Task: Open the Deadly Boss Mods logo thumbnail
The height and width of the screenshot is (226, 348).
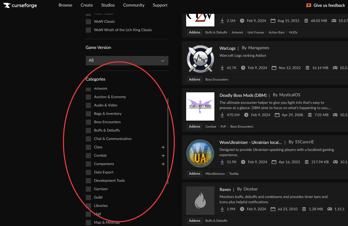Action: pyautogui.click(x=200, y=106)
